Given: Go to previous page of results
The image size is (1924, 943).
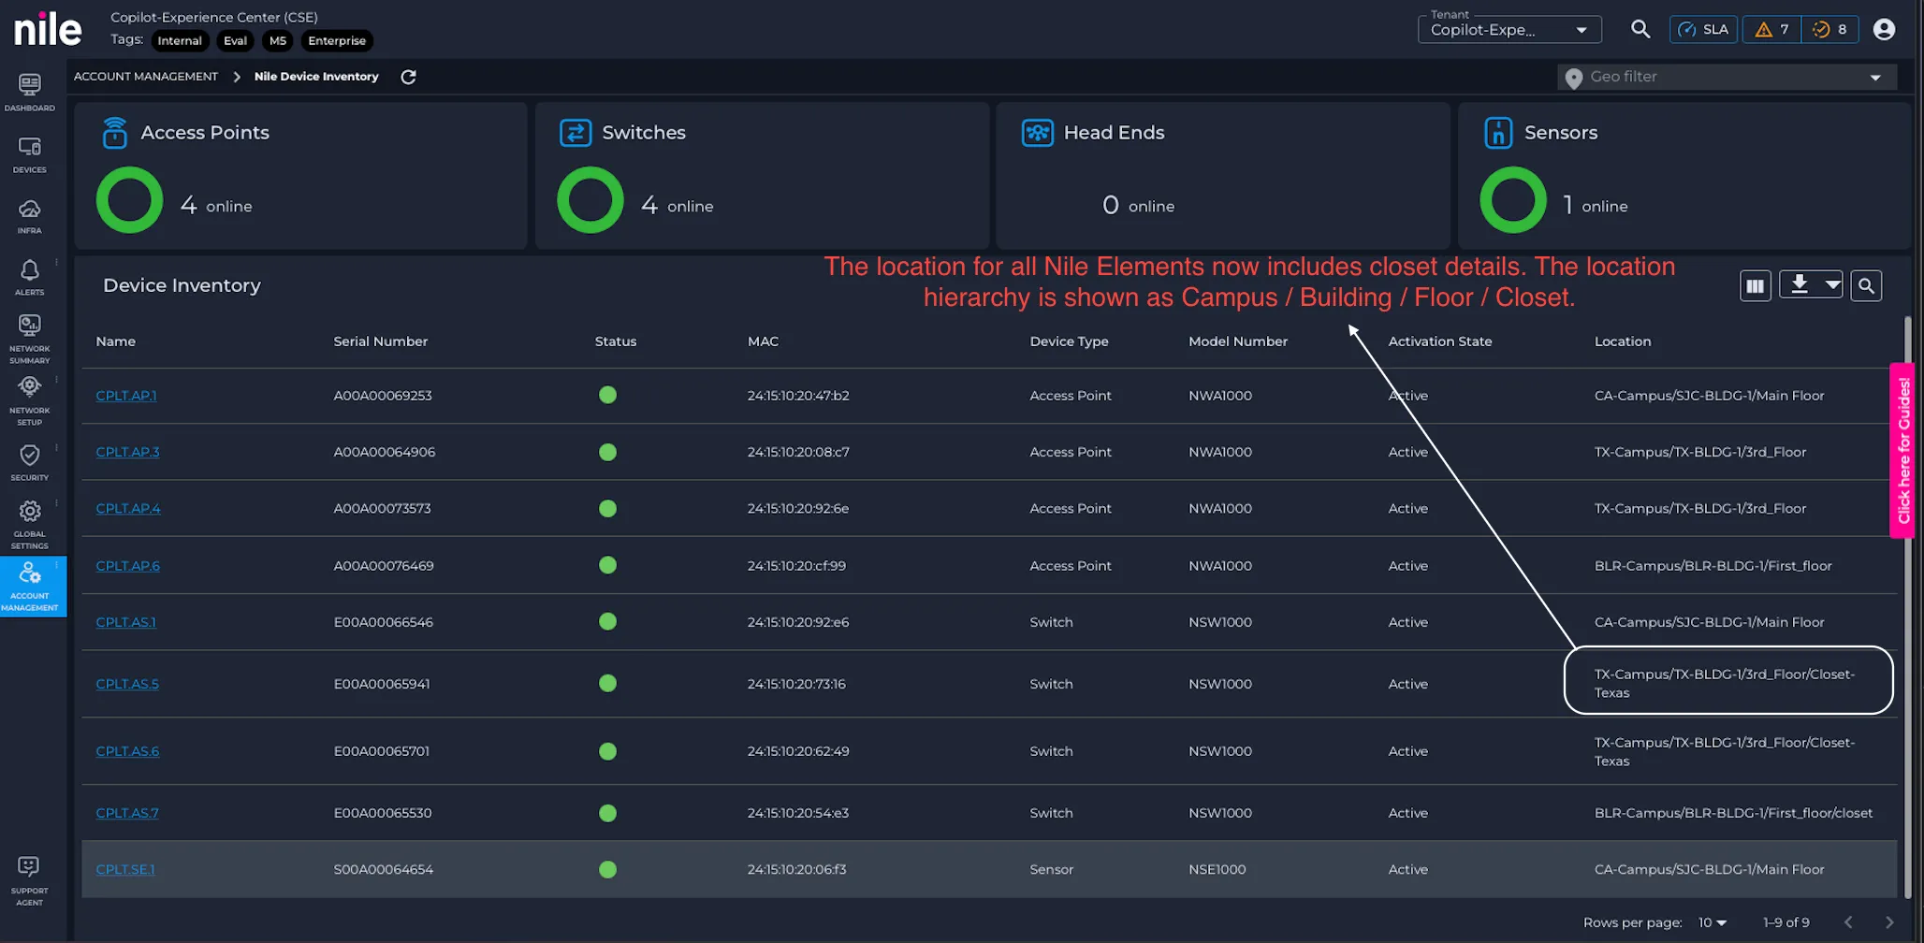Looking at the screenshot, I should click(1848, 922).
